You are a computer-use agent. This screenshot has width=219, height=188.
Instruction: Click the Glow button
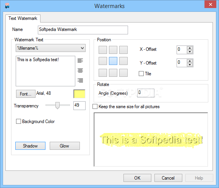pos(65,146)
